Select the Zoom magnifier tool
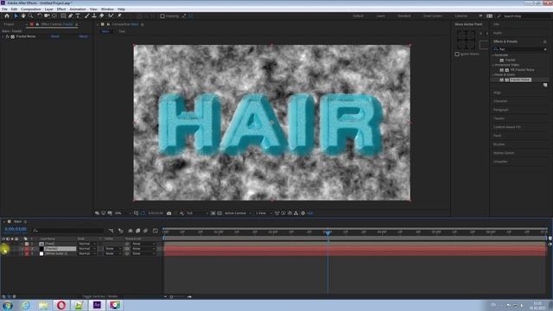553x311 pixels. 31,16
